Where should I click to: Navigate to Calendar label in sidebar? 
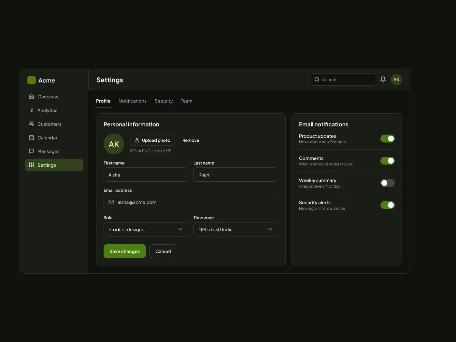click(47, 138)
